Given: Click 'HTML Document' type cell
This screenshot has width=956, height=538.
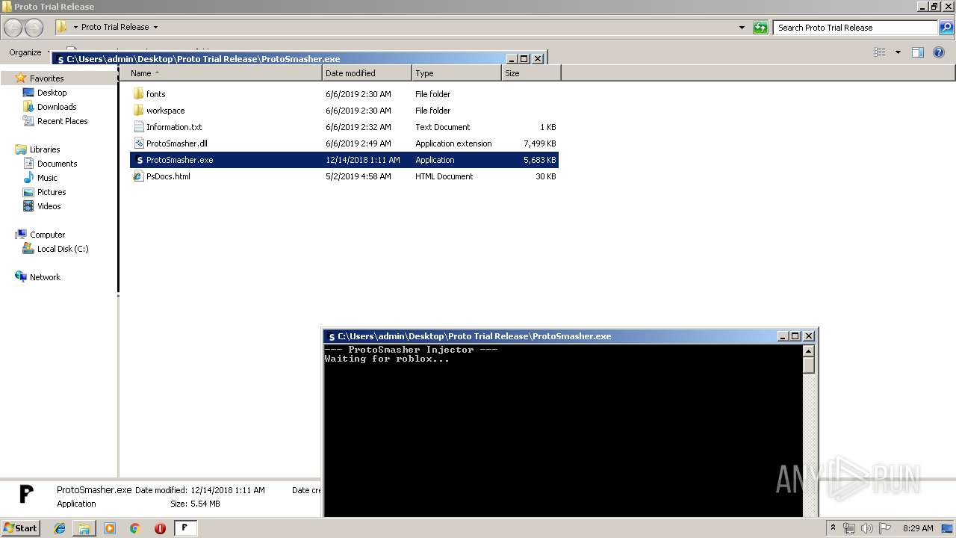Looking at the screenshot, I should coord(444,176).
